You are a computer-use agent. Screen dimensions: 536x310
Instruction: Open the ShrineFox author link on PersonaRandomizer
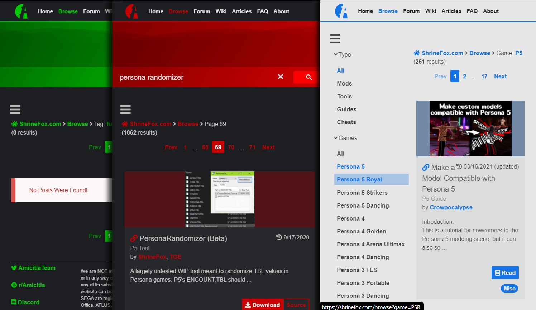(x=152, y=257)
